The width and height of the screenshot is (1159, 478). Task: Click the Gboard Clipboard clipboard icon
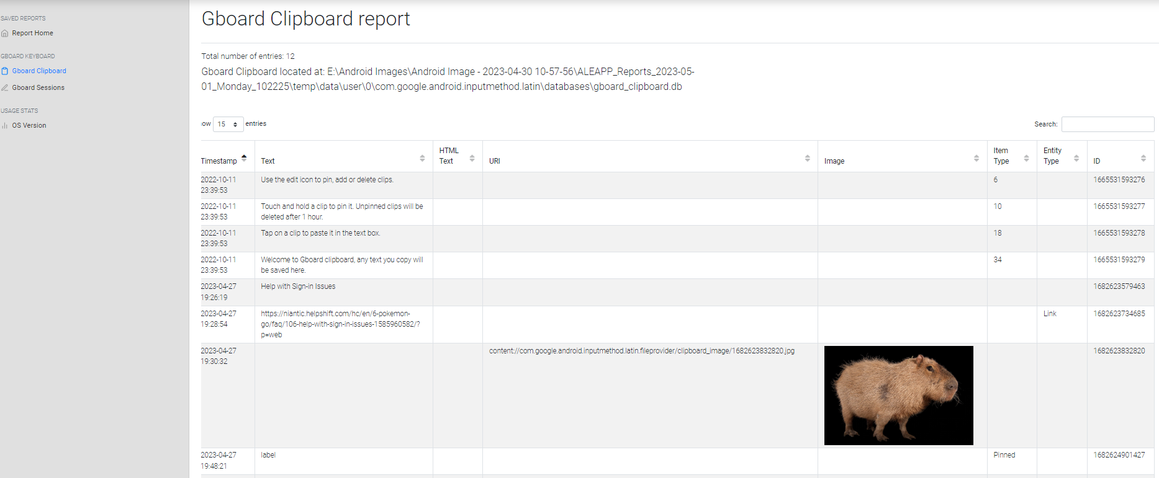[5, 71]
